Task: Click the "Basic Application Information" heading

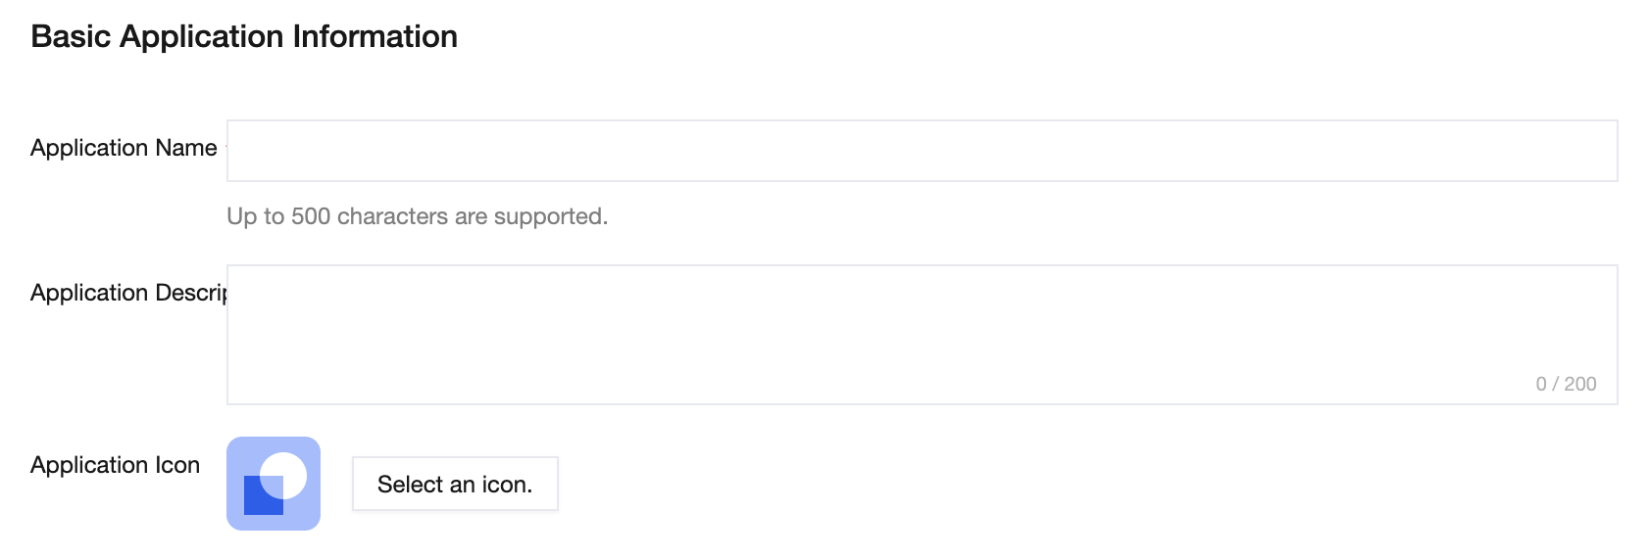Action: coord(244,37)
